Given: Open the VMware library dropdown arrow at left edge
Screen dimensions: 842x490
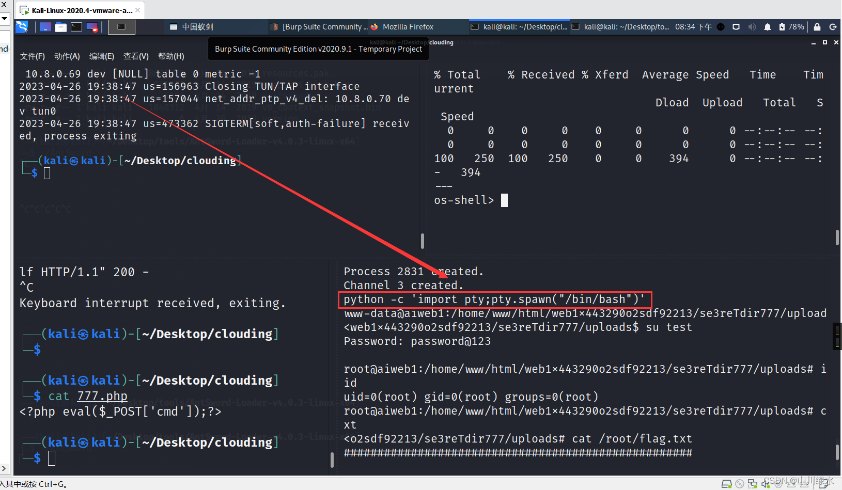Looking at the screenshot, I should pyautogui.click(x=4, y=18).
